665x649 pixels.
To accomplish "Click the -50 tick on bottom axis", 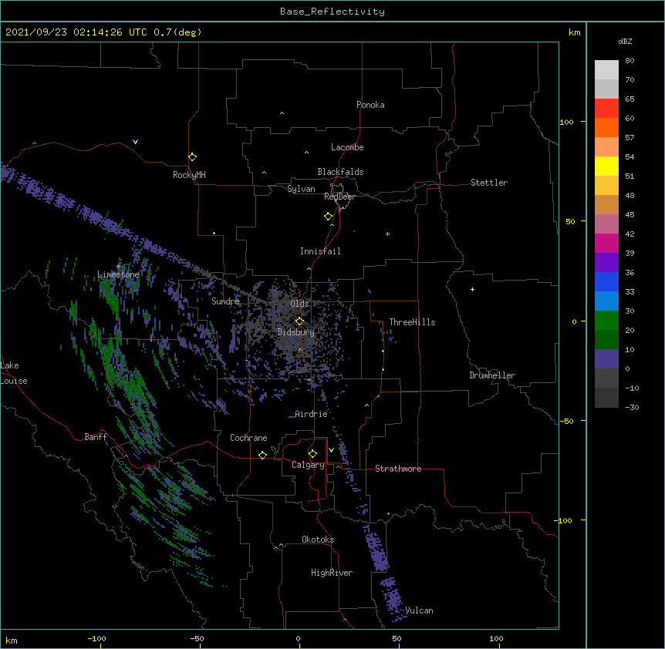I will pos(197,638).
